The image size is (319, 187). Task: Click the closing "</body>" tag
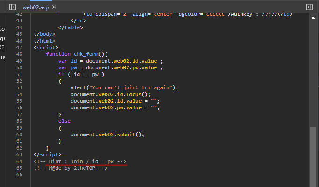44,34
